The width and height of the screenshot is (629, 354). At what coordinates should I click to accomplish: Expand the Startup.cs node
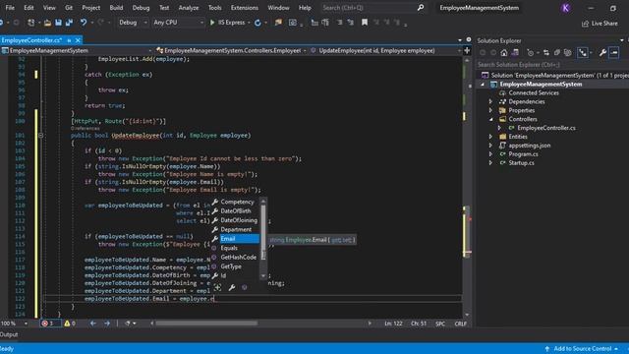[x=490, y=163]
